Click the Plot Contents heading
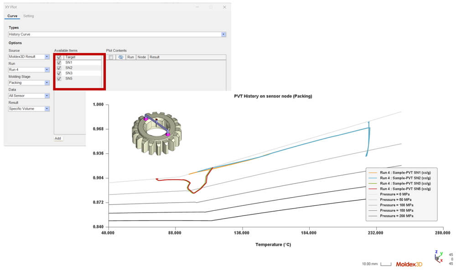Image resolution: width=456 pixels, height=270 pixels. click(x=116, y=51)
